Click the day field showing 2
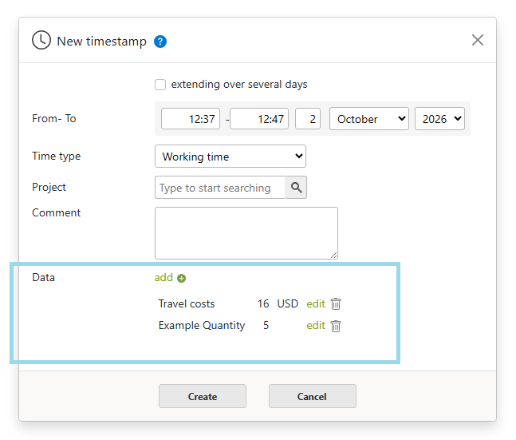Image resolution: width=516 pixels, height=440 pixels. [x=308, y=119]
